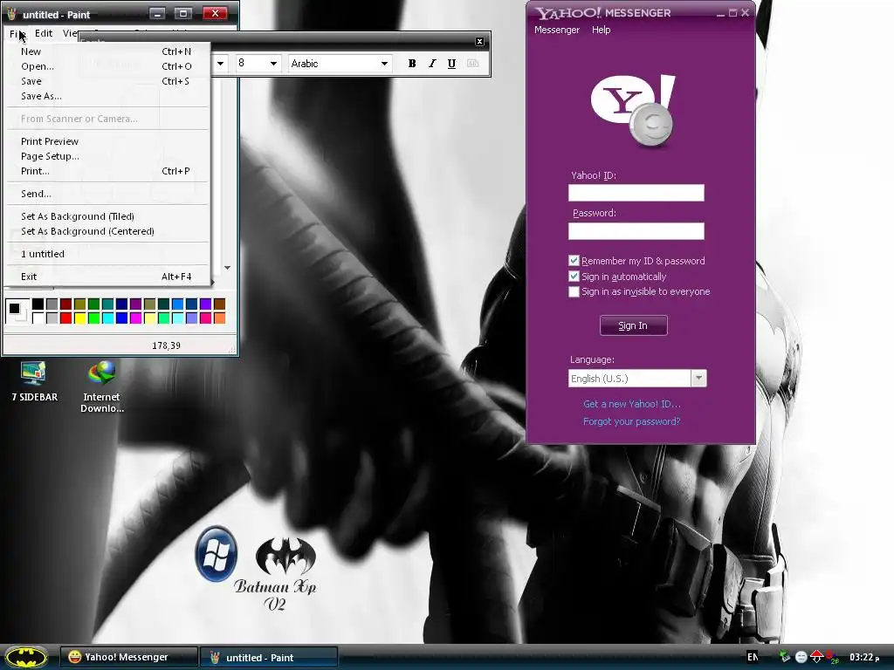Choose Set As Background (Centered)
The width and height of the screenshot is (894, 670).
(x=107, y=231)
